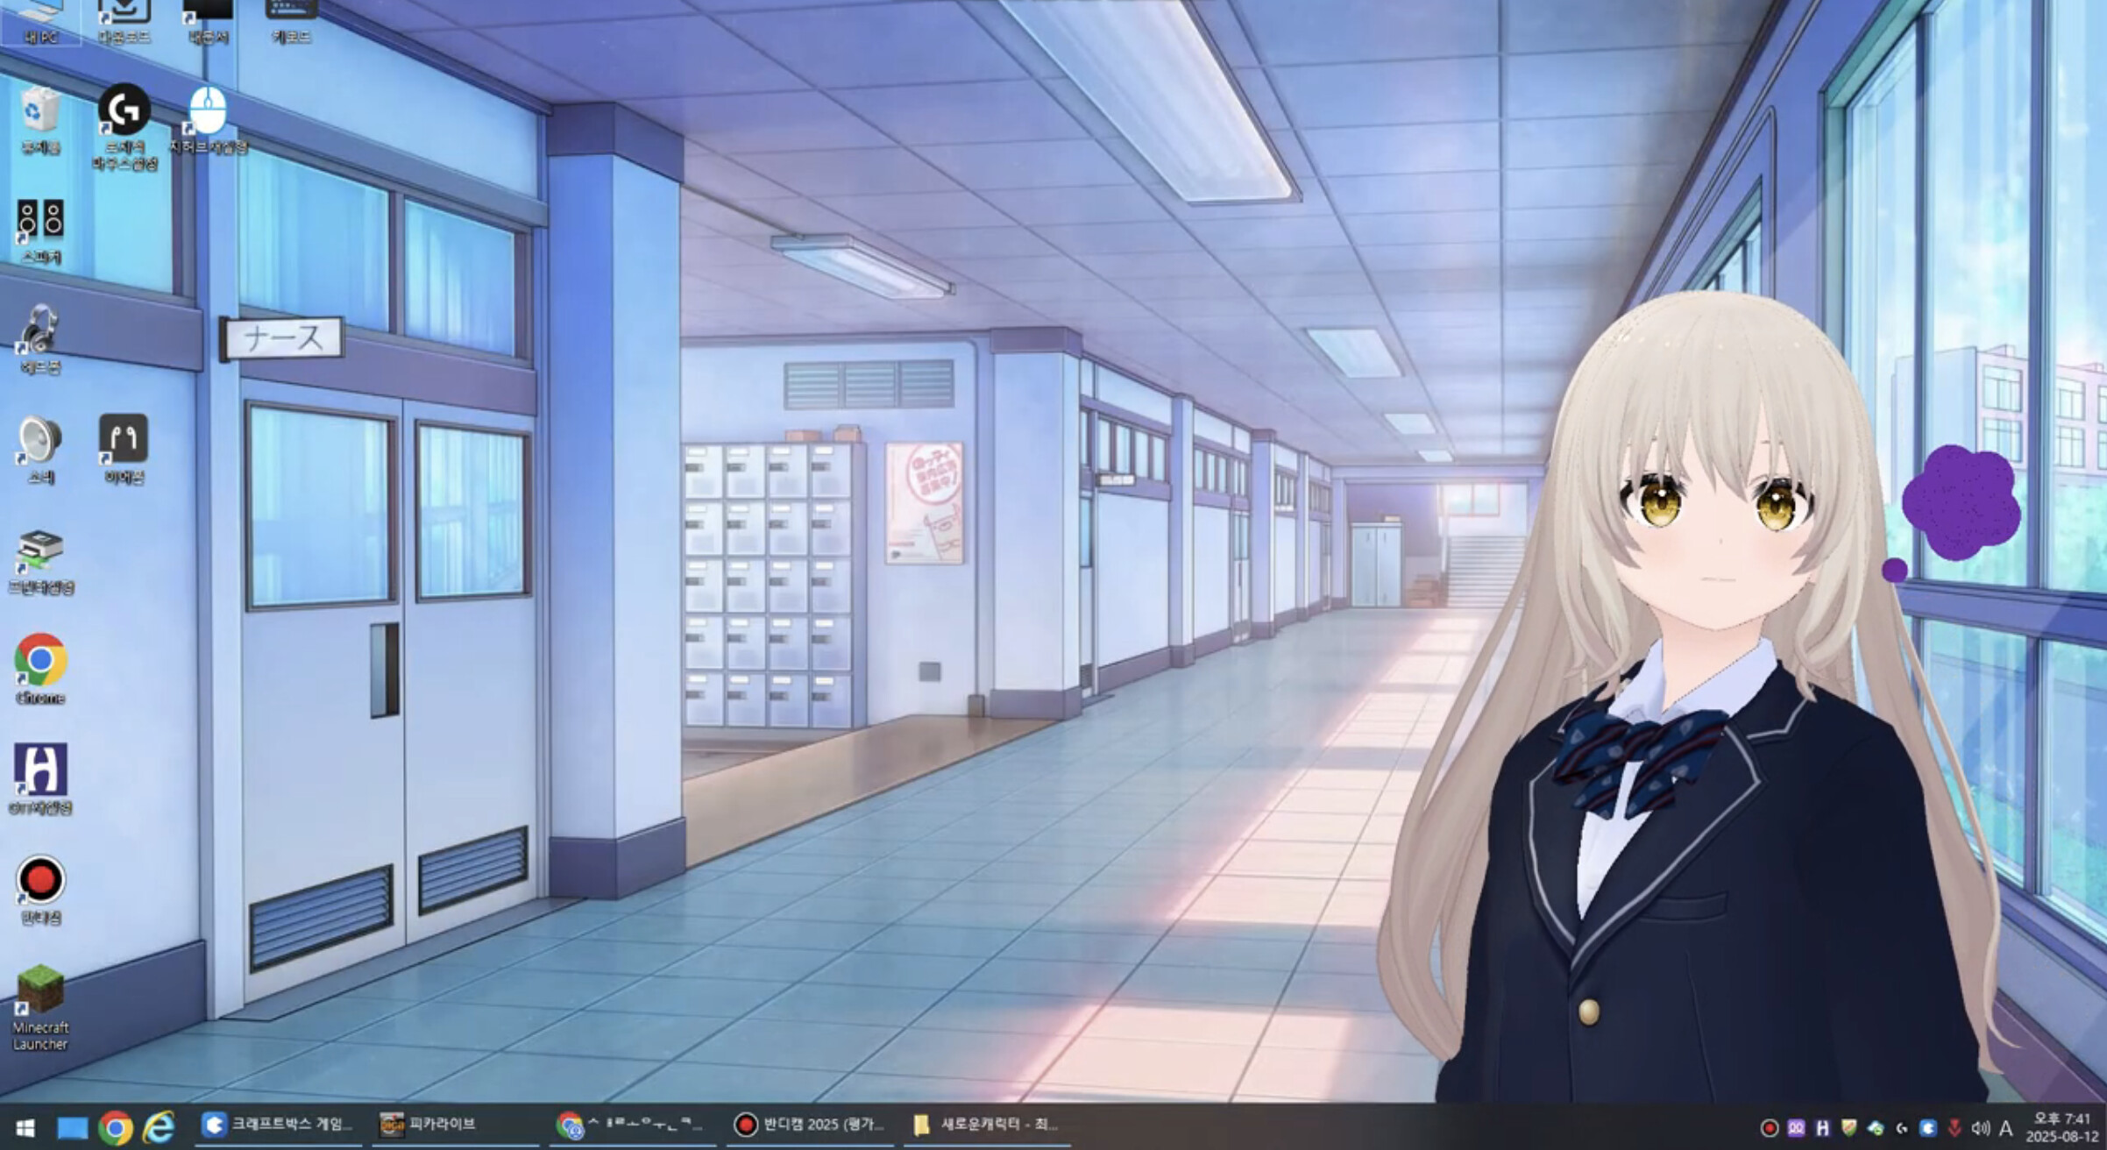Switch to the 반디캠 2025 window
This screenshot has height=1150, width=2107.
click(x=802, y=1125)
